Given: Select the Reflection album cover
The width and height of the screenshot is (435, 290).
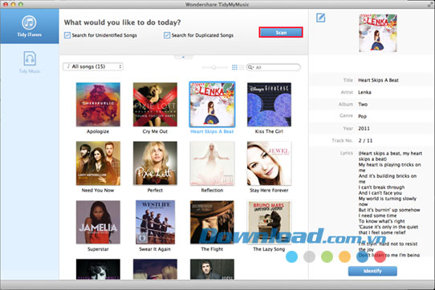Looking at the screenshot, I should (212, 163).
